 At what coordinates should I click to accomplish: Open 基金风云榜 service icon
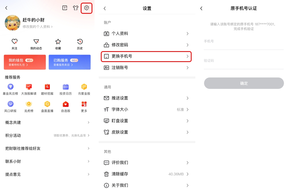tap(11, 87)
